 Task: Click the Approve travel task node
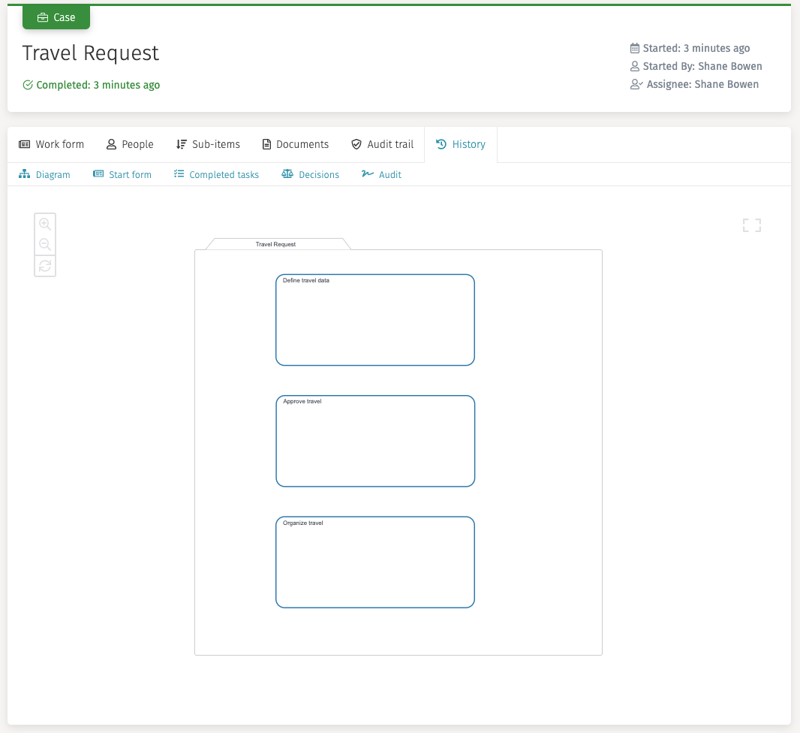click(375, 441)
